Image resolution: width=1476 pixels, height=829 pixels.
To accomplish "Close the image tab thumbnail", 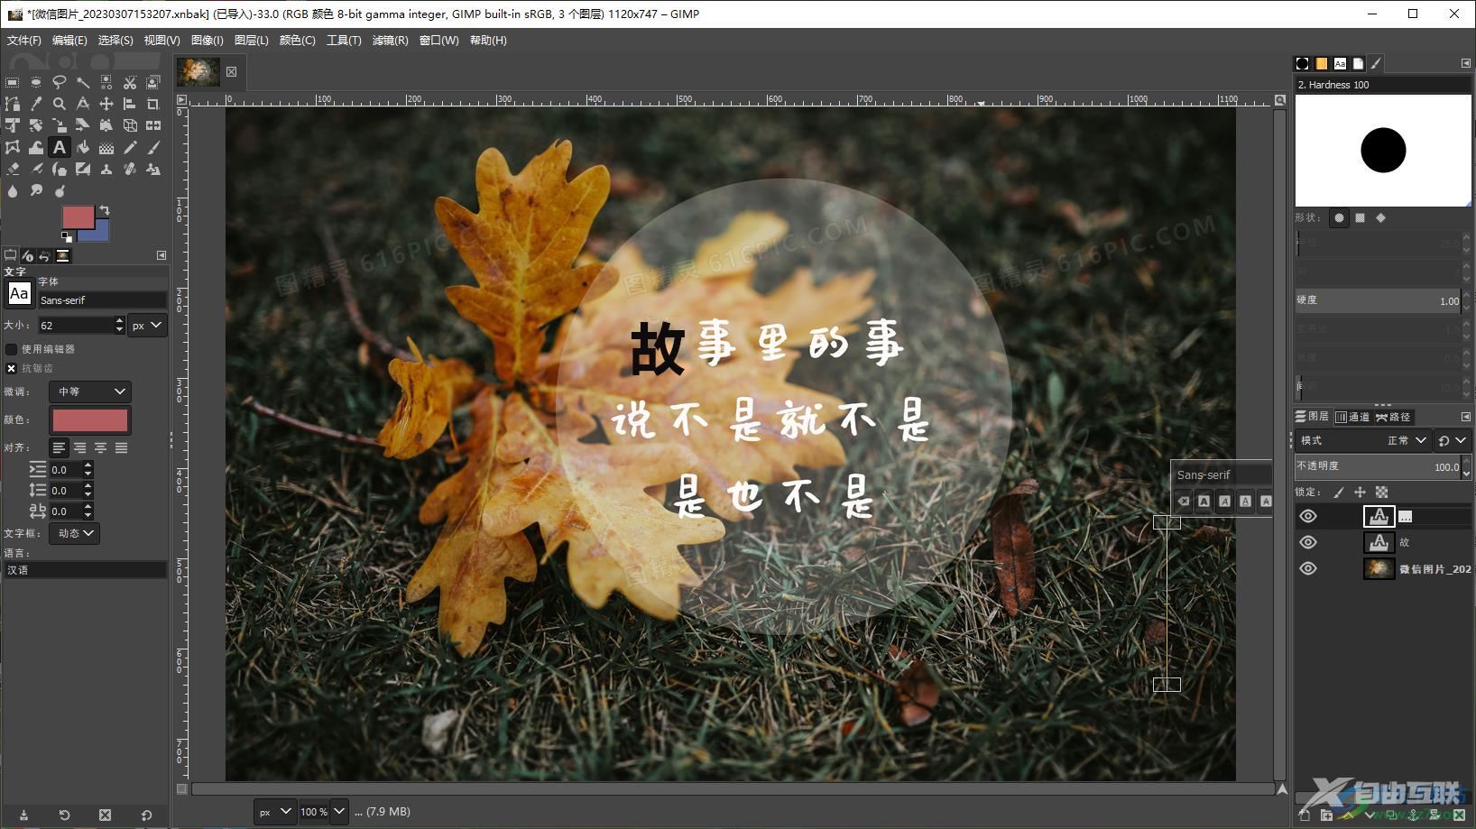I will [232, 72].
